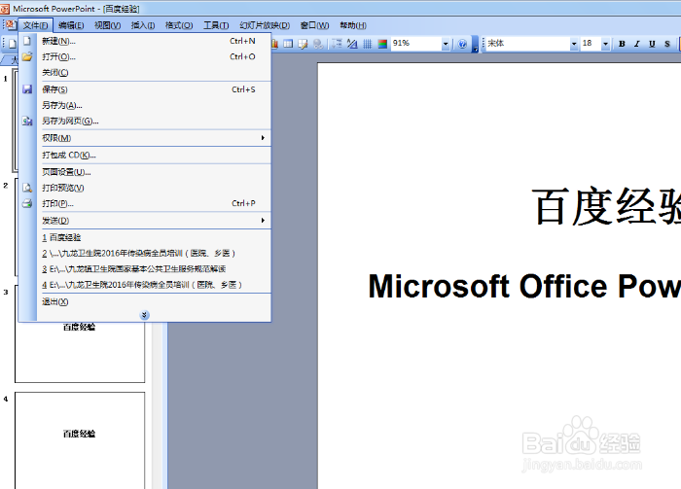
Task: Open recent file 4 E:\...\九龙卫生院2016年传染病
Action: click(146, 284)
